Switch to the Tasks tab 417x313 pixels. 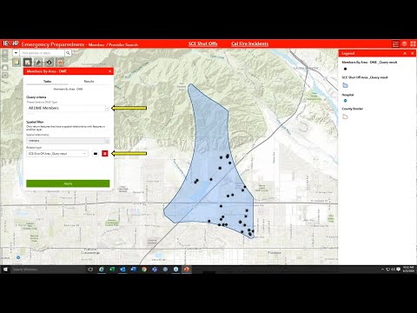point(47,82)
